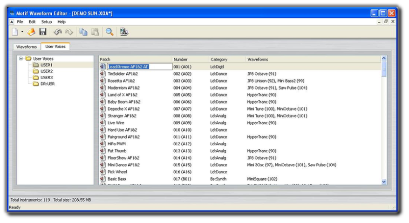
Task: Click the patch icon beside Fairground AF1&2
Action: [103, 137]
